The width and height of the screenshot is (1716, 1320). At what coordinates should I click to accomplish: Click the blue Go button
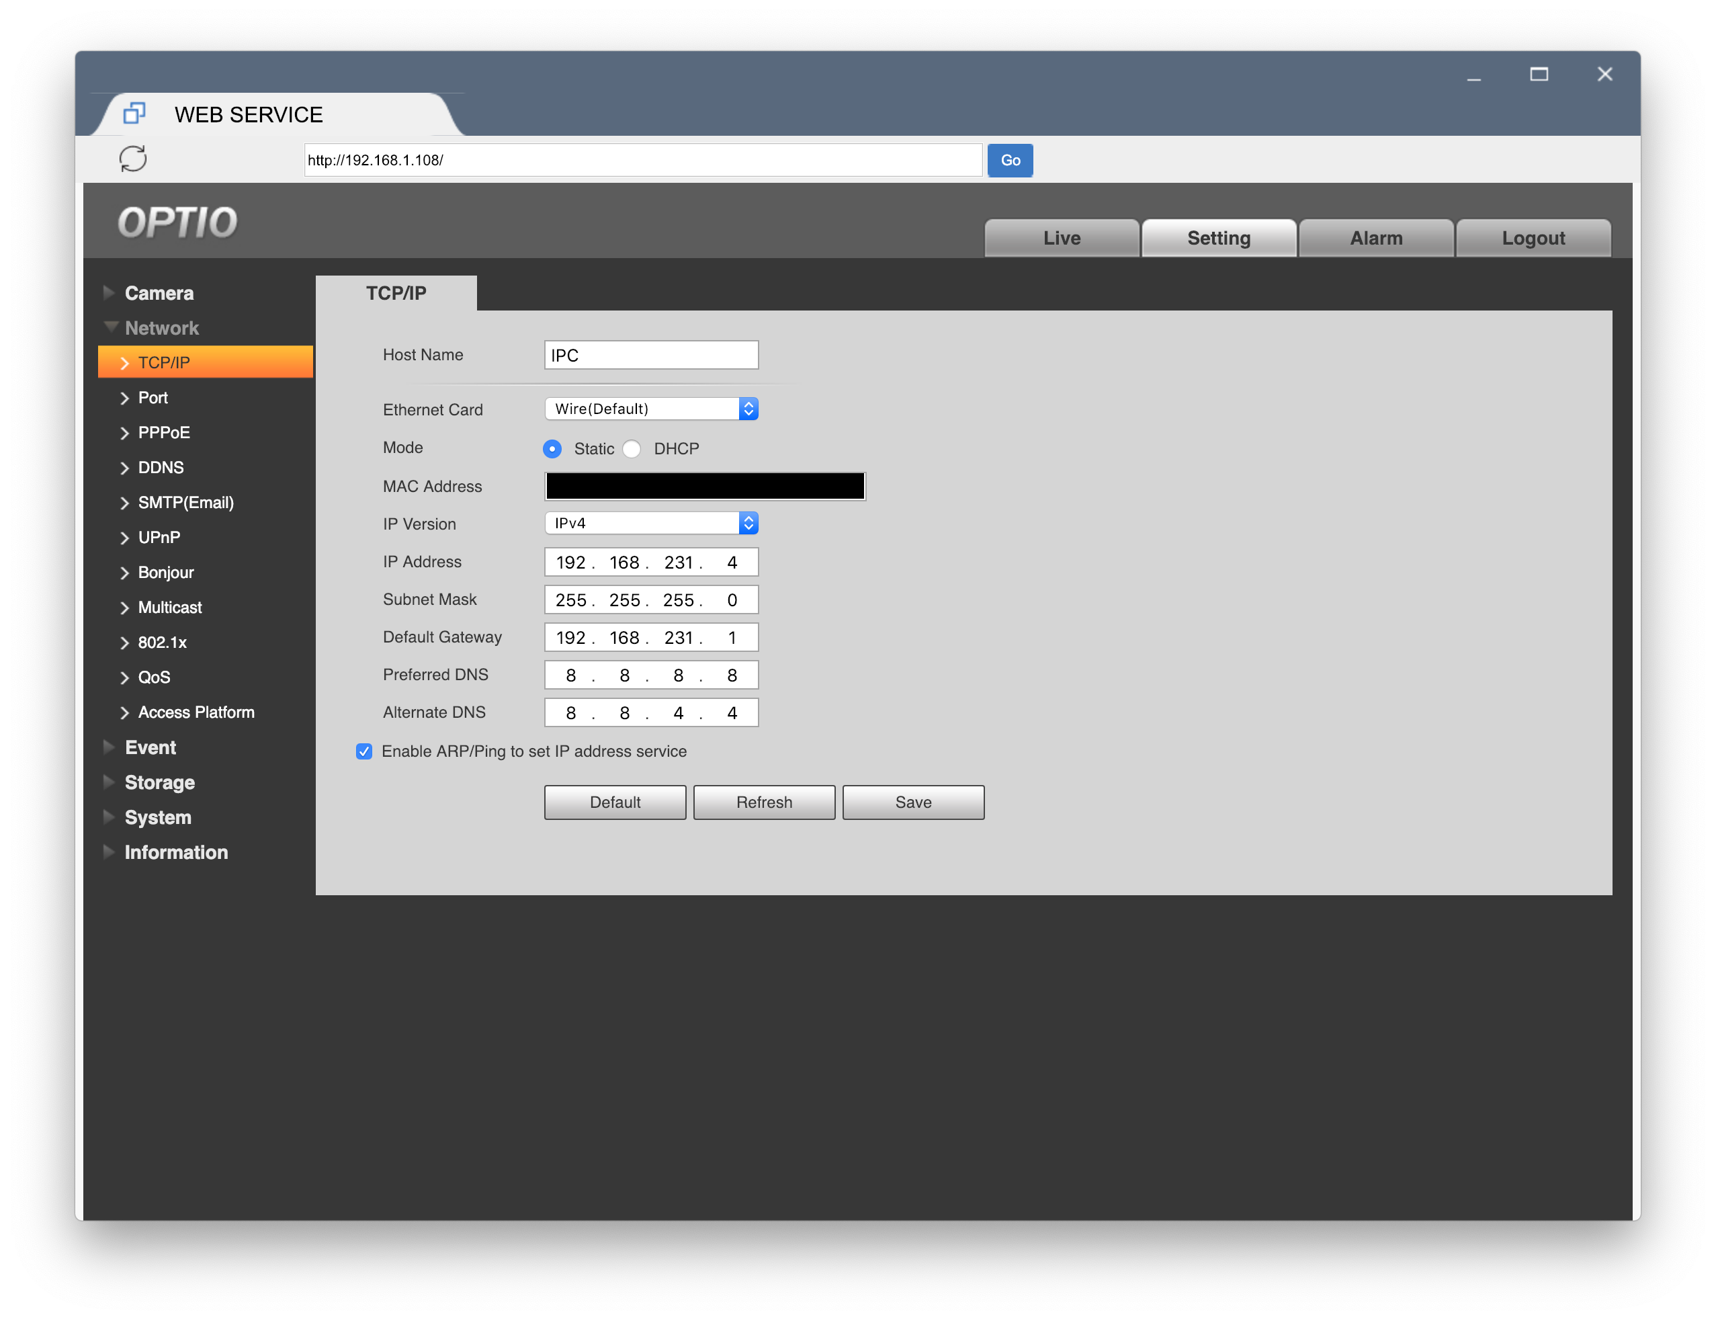click(1009, 160)
